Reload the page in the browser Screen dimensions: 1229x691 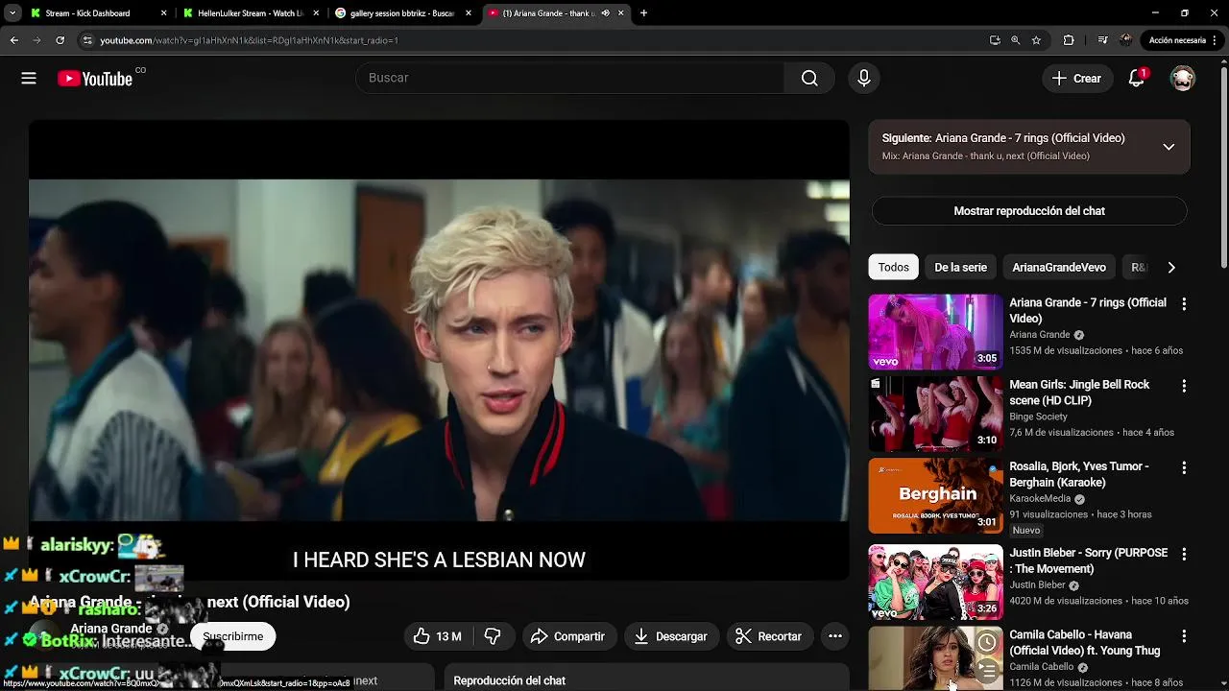[60, 40]
